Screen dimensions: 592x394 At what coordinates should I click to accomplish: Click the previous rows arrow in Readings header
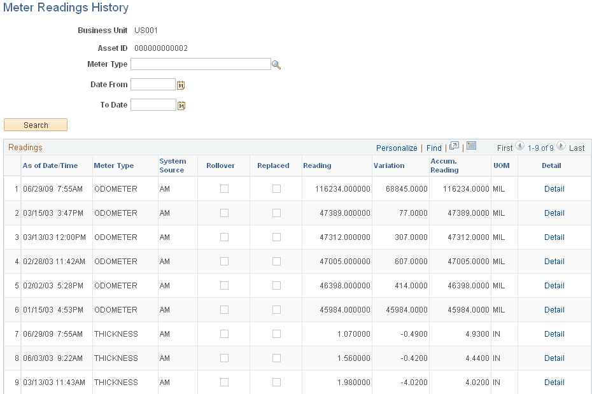(520, 146)
